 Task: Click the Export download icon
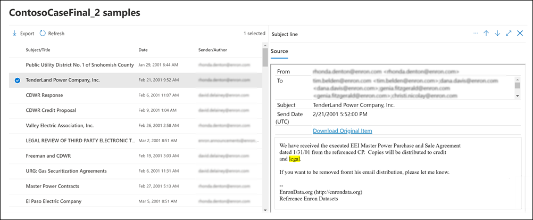tap(14, 34)
